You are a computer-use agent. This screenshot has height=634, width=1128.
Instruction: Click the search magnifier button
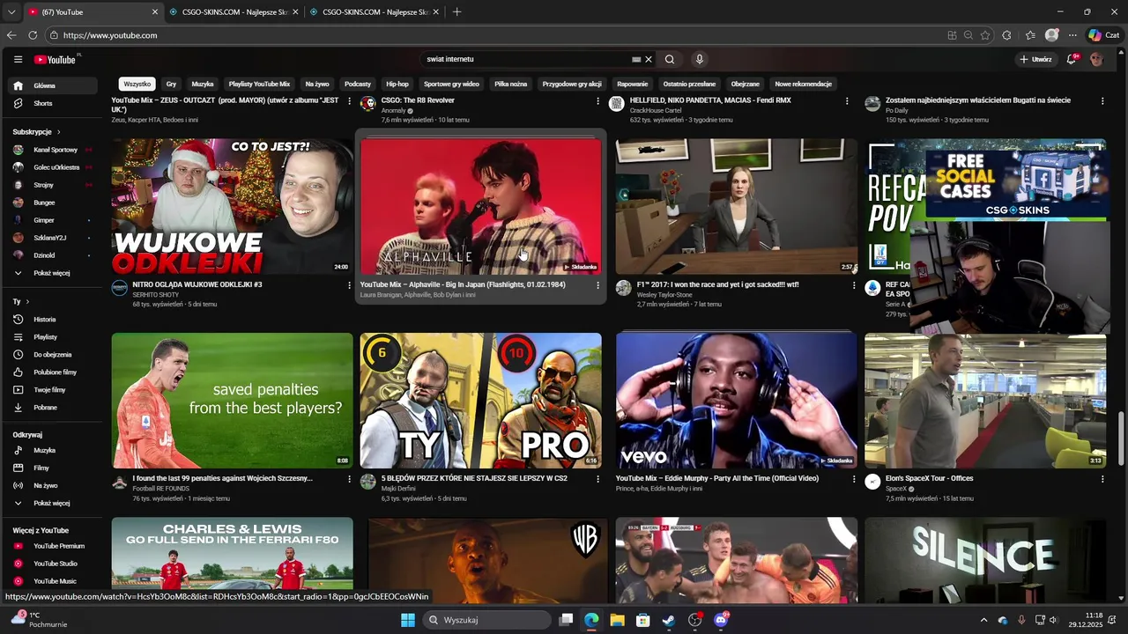[670, 59]
